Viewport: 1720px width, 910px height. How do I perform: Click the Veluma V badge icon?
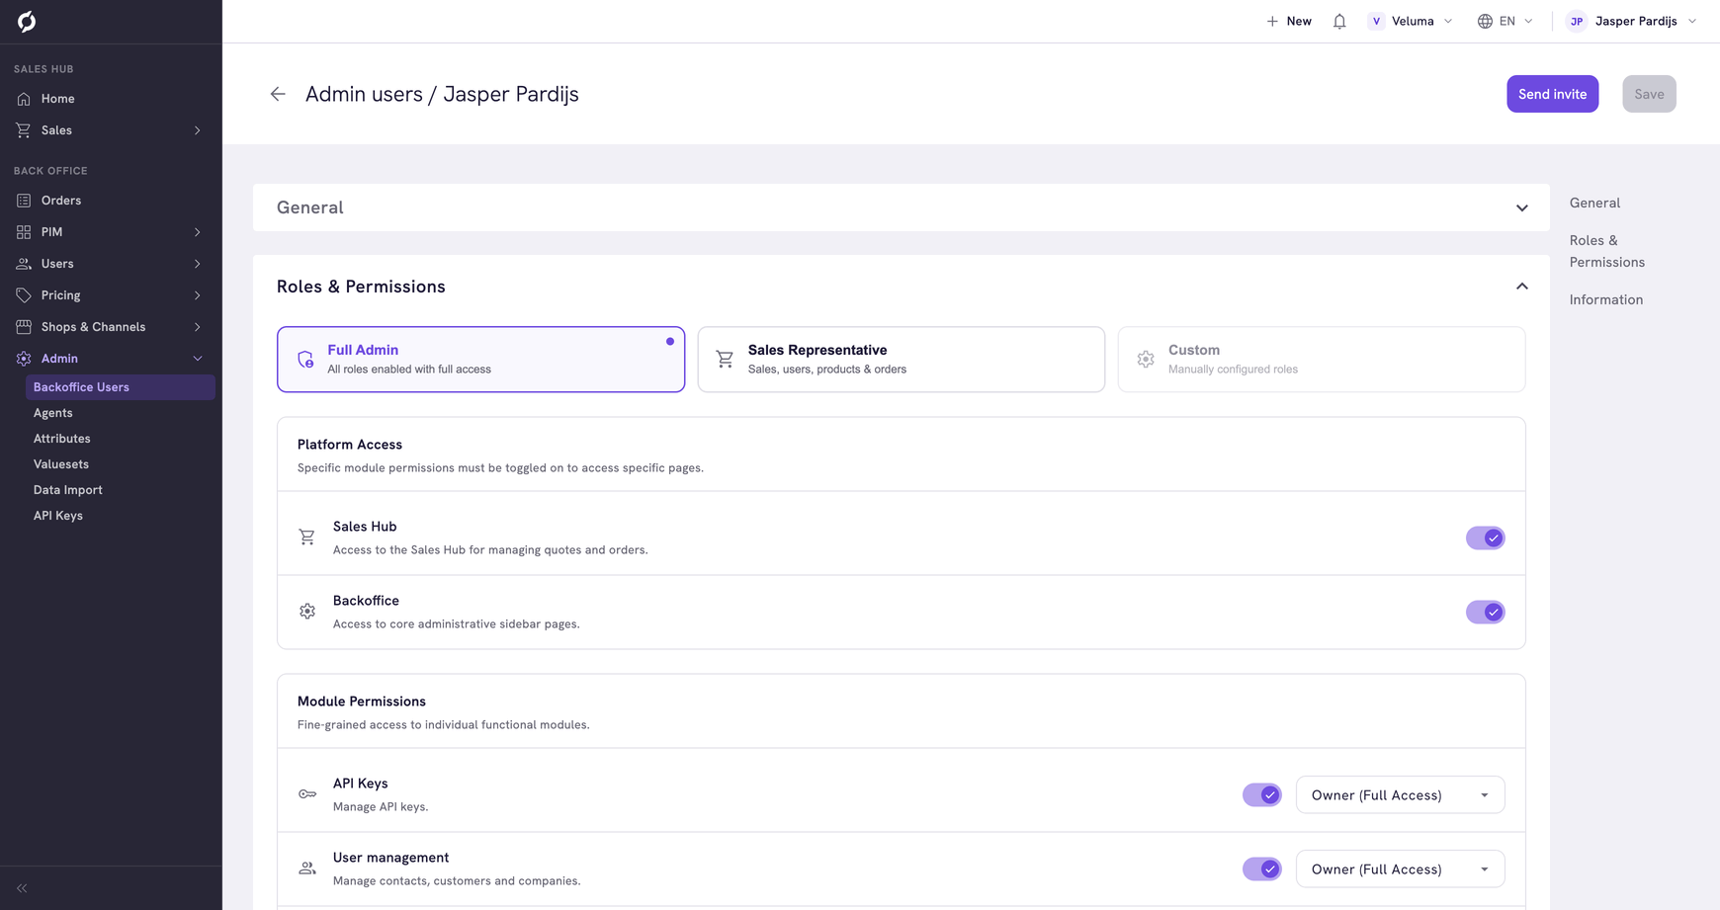(1376, 21)
